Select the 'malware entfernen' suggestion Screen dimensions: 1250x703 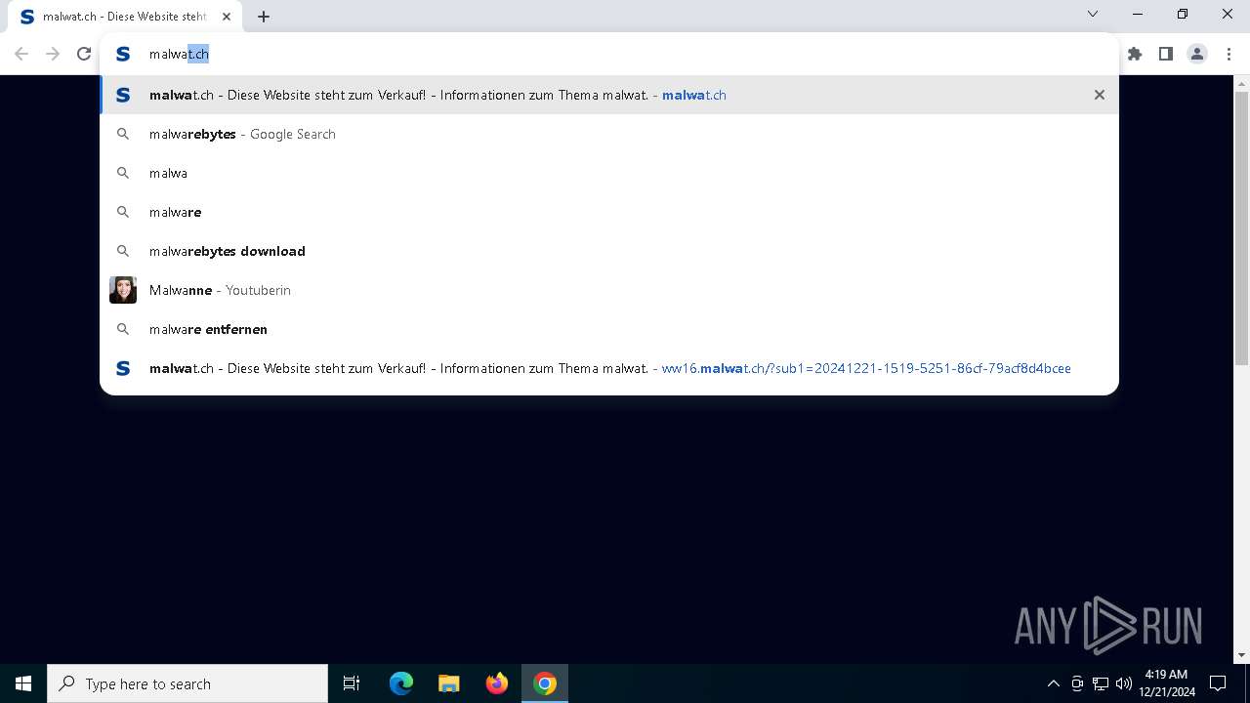(609, 329)
